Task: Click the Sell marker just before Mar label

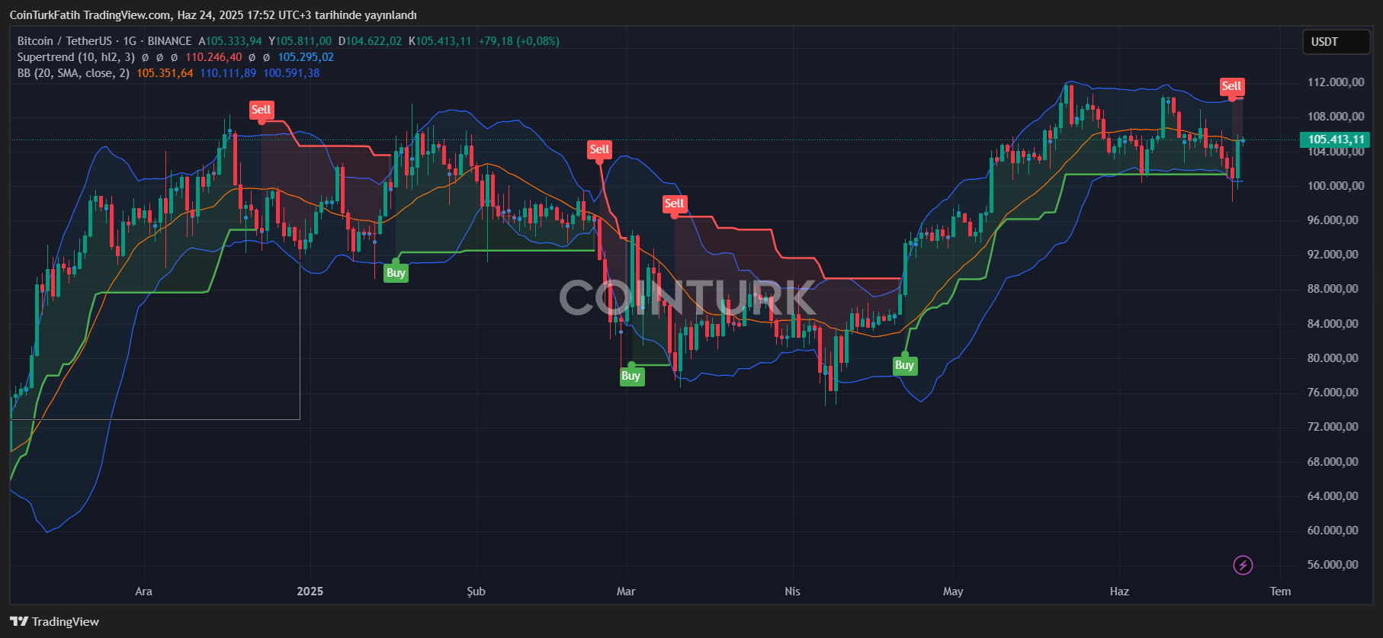Action: (x=599, y=149)
